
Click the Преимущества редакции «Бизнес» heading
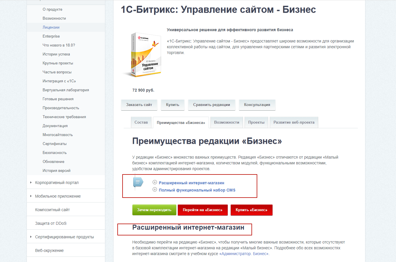[207, 141]
